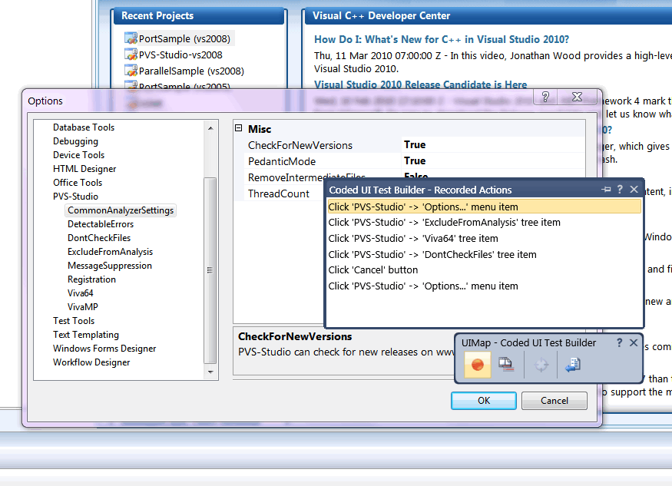Screen dimensions: 672x486
Task: Open recent project ParallelSample (vs2008)
Action: [x=191, y=71]
